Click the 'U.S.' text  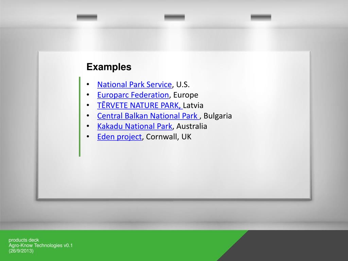(x=182, y=85)
